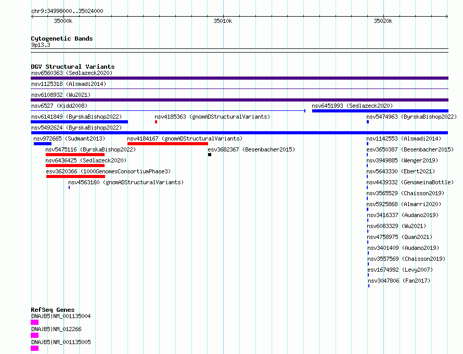Open nsv4439332 (GenomeinaBottle) label
Viewport: 463px width, 354px height.
410,182
